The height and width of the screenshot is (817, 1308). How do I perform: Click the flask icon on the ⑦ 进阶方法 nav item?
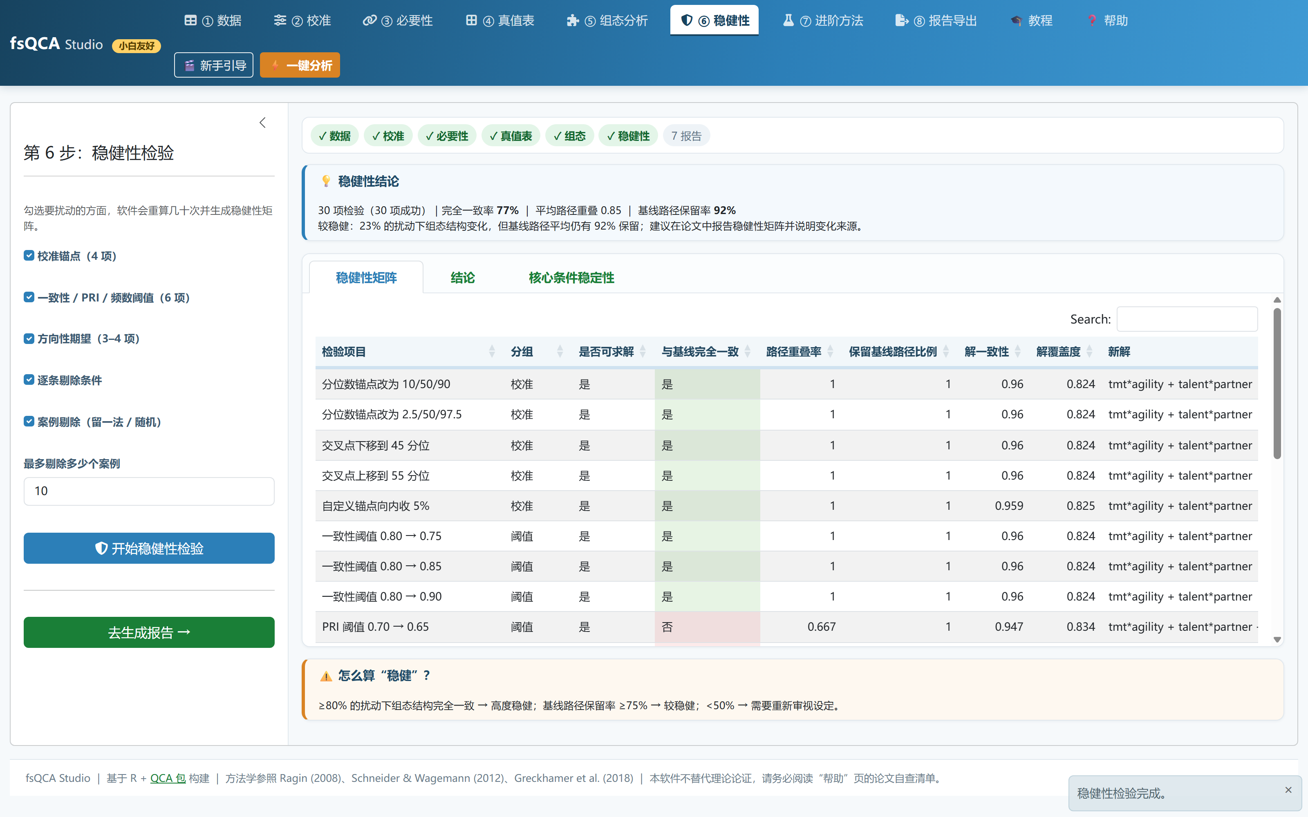click(788, 20)
